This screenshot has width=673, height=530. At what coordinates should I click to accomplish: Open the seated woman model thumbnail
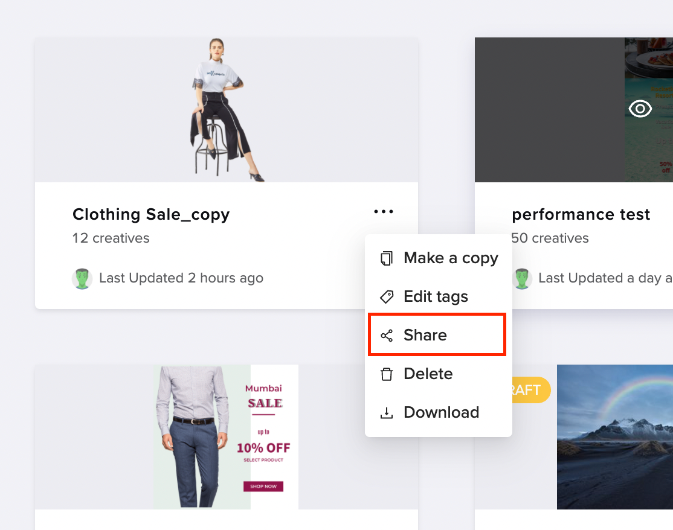pos(227,110)
